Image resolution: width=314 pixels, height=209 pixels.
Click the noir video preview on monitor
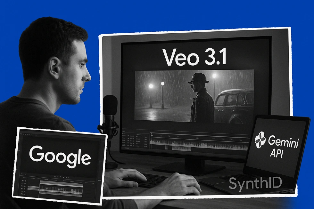[x=194, y=96]
